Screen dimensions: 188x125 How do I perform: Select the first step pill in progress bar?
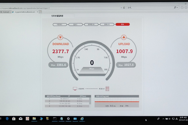coord(59,24)
